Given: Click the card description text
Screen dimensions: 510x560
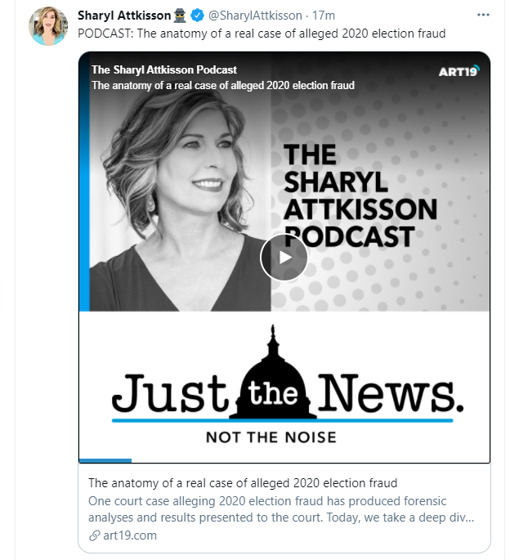Looking at the screenshot, I should tap(281, 509).
